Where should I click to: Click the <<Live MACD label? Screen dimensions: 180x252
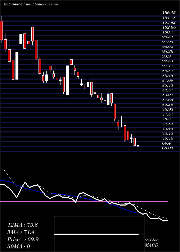152,243
